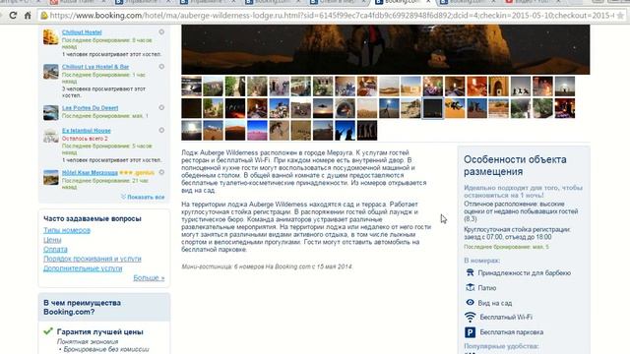
Task: Click the В чем преимущества Booking.com? heading
Action: pos(83,307)
